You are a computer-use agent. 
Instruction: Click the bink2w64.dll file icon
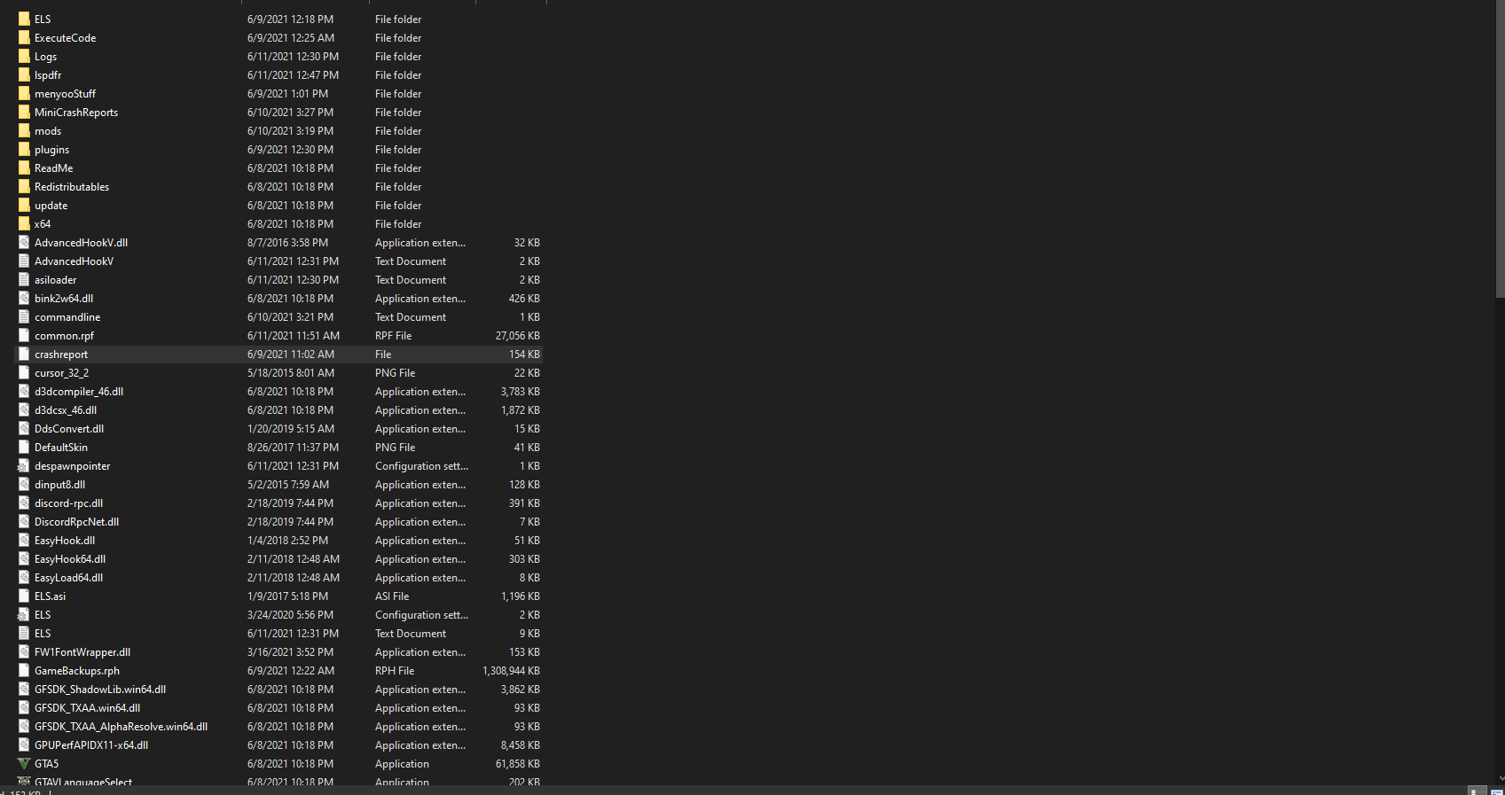click(x=24, y=298)
